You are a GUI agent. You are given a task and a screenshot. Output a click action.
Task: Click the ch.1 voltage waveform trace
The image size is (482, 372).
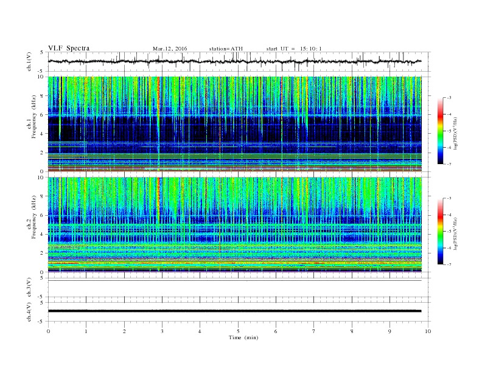pyautogui.click(x=235, y=61)
